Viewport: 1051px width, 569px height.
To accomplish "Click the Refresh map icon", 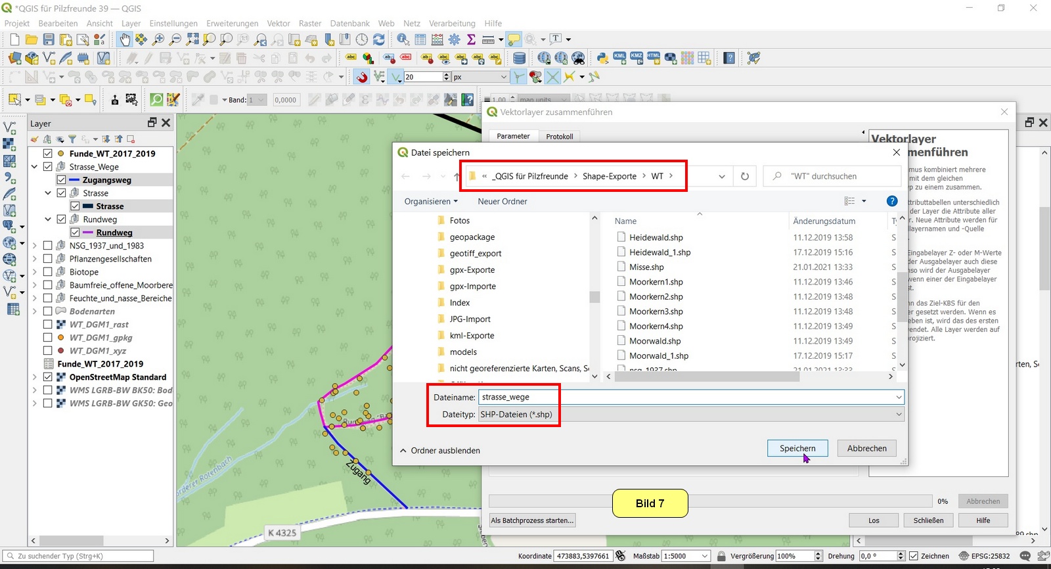I will tap(379, 40).
